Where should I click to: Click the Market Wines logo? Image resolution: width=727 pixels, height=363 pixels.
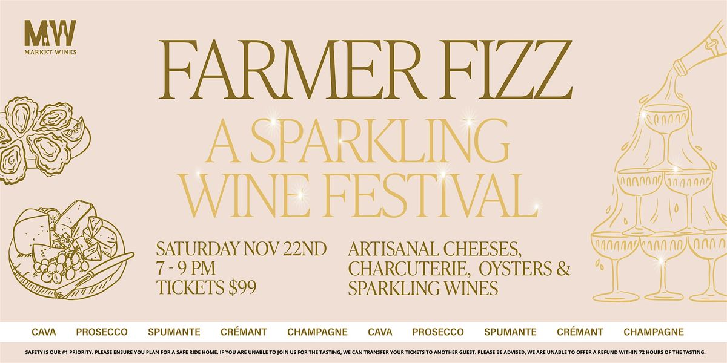pos(50,38)
